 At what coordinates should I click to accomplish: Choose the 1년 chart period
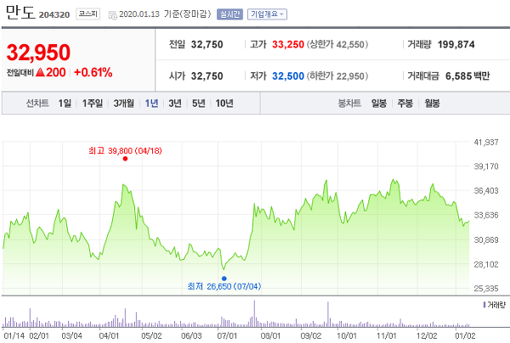pos(151,104)
